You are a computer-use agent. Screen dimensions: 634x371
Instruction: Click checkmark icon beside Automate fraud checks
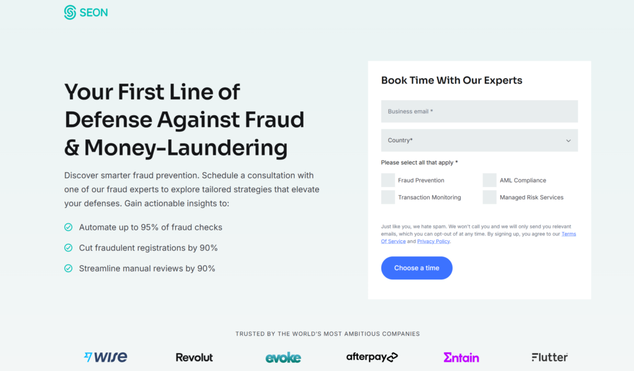tap(69, 227)
